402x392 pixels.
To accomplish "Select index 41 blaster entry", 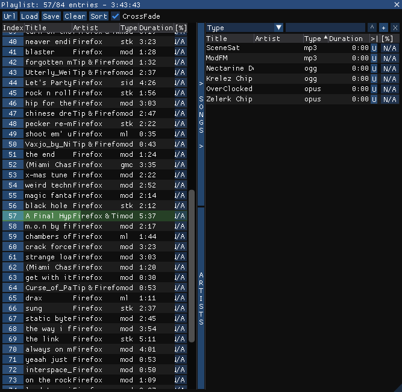I will pos(95,52).
